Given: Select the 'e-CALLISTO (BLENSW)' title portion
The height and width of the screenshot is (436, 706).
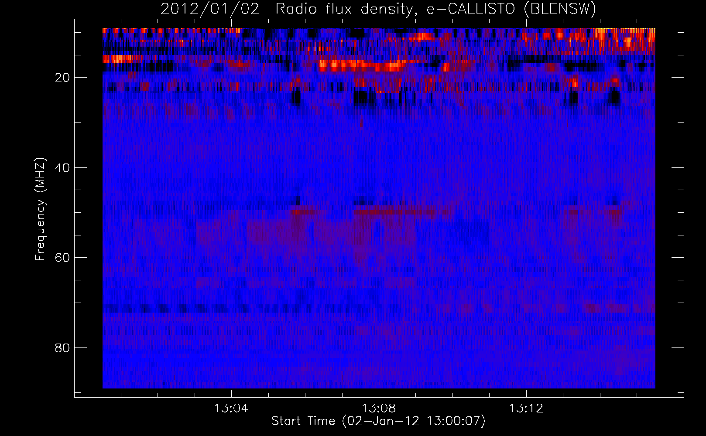Looking at the screenshot, I should coord(511,9).
